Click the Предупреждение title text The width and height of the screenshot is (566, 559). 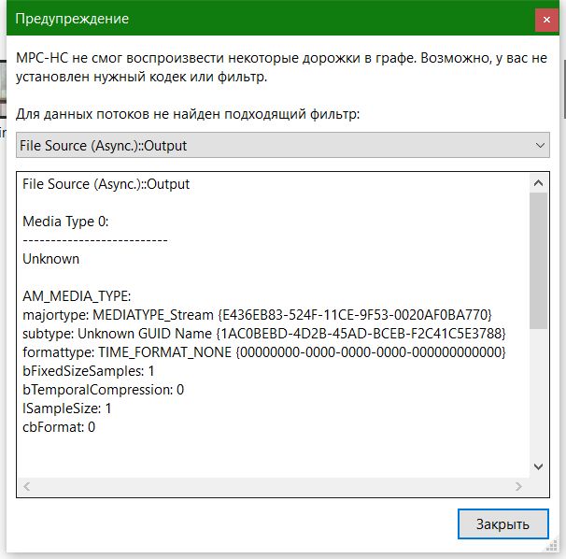pyautogui.click(x=72, y=19)
